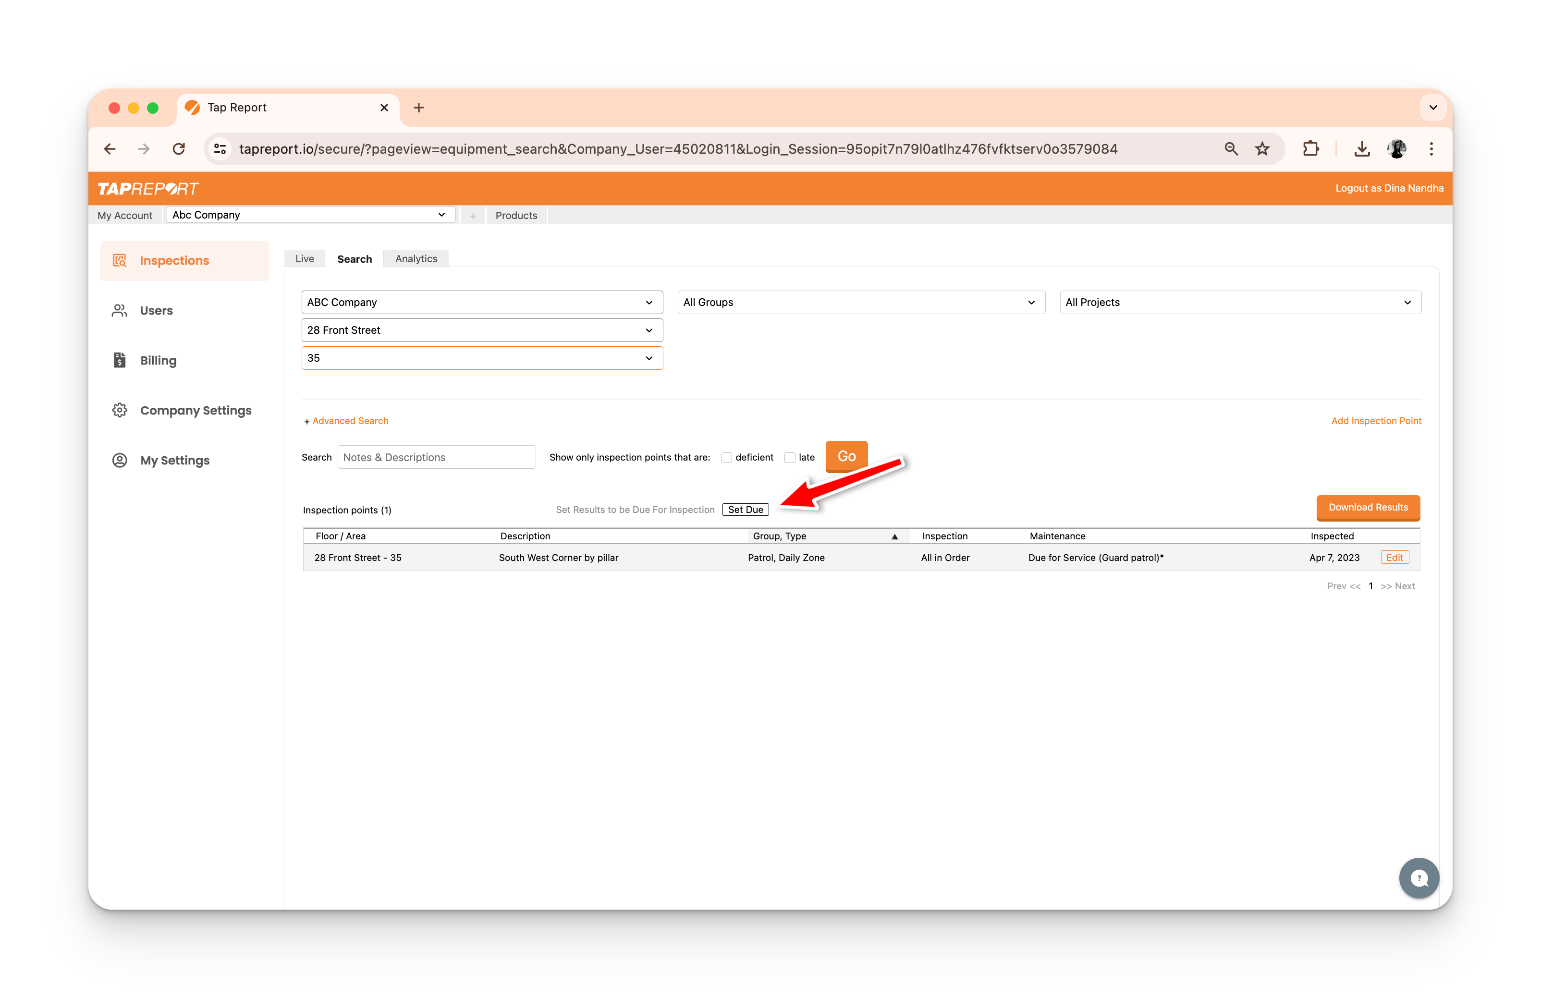The image size is (1541, 998).
Task: Open Users section via people icon
Action: (x=120, y=311)
